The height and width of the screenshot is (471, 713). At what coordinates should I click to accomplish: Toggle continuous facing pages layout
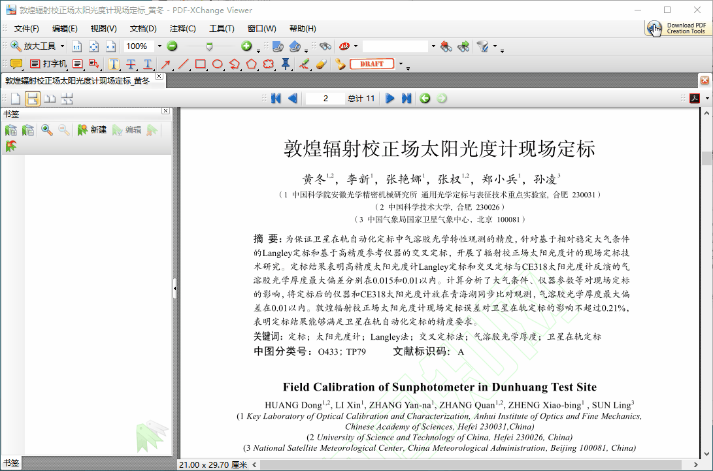click(x=67, y=99)
